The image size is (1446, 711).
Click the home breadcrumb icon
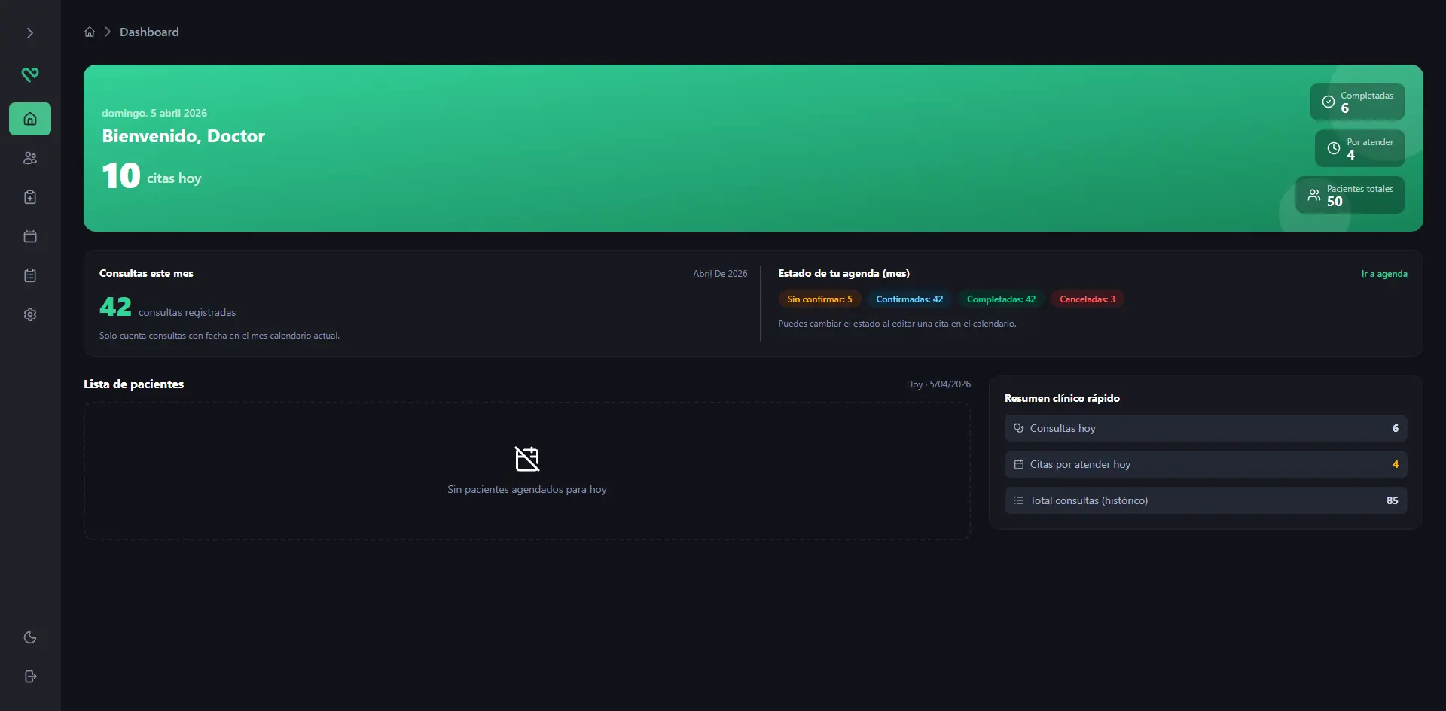pos(90,32)
